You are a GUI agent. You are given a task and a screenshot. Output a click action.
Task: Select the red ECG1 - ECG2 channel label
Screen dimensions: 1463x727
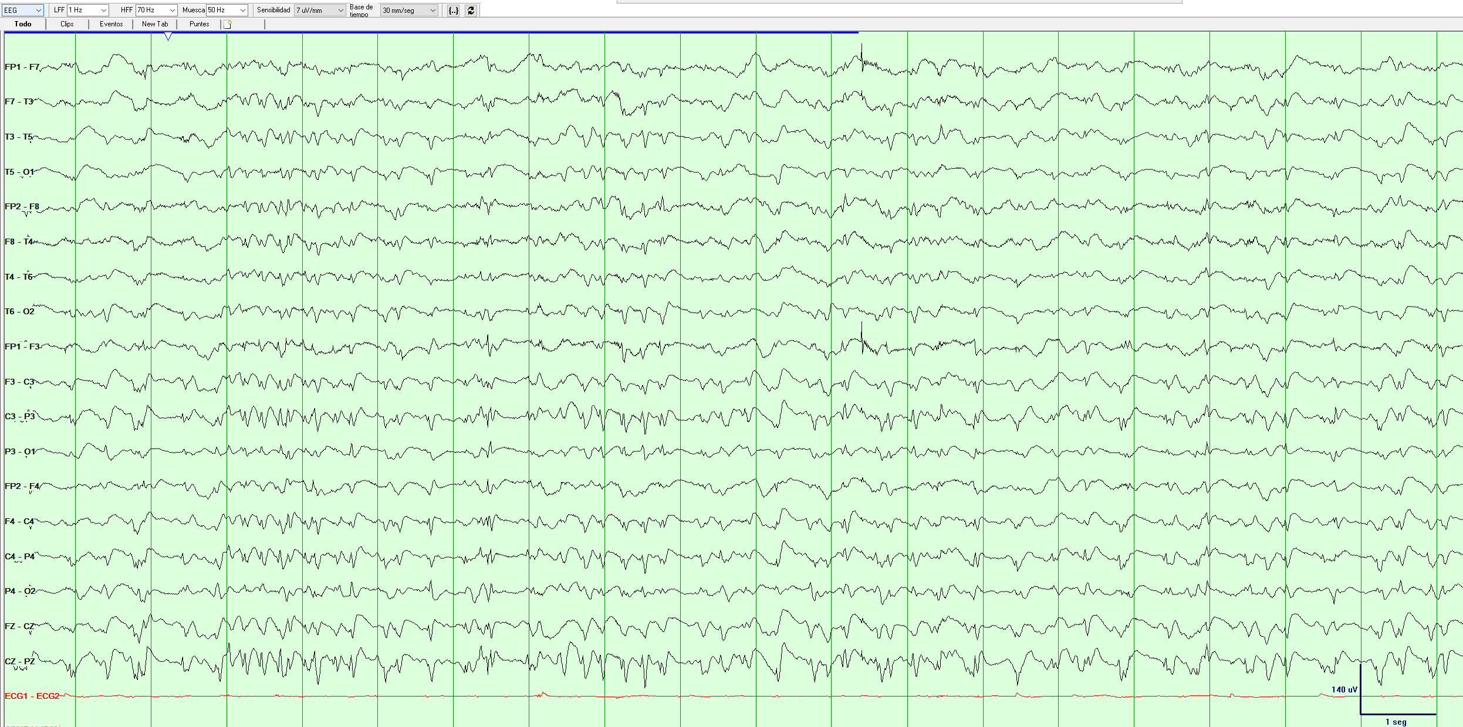[x=32, y=696]
